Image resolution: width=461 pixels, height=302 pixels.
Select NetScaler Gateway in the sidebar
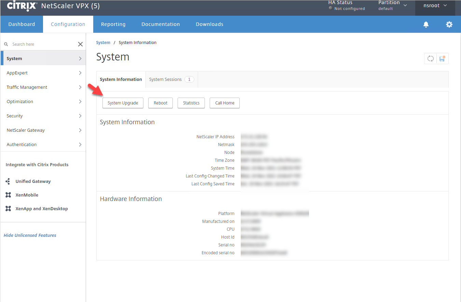point(43,130)
